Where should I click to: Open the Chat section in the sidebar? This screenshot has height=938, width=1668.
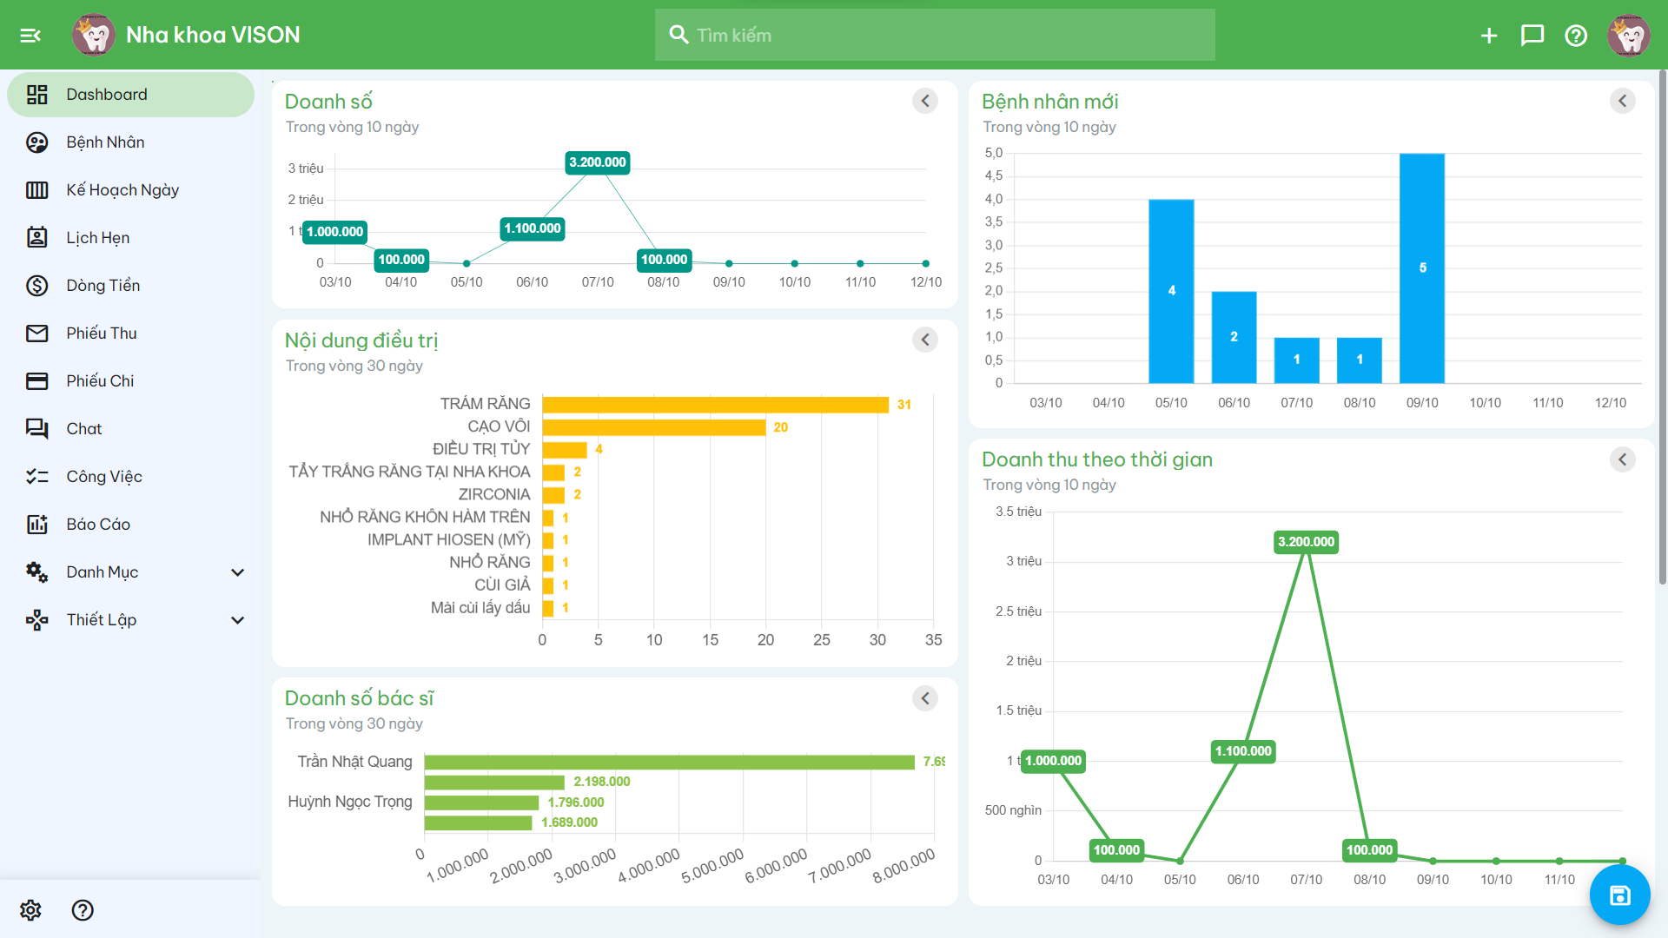click(x=86, y=428)
